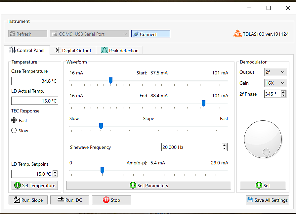Click the Set Parameters button

tap(149, 186)
